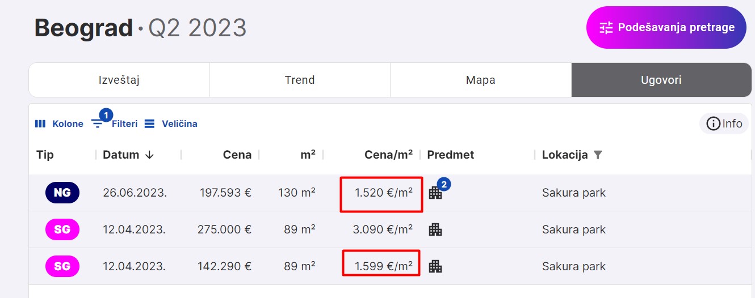The image size is (755, 298).
Task: Open the Mapa tab
Action: [480, 80]
